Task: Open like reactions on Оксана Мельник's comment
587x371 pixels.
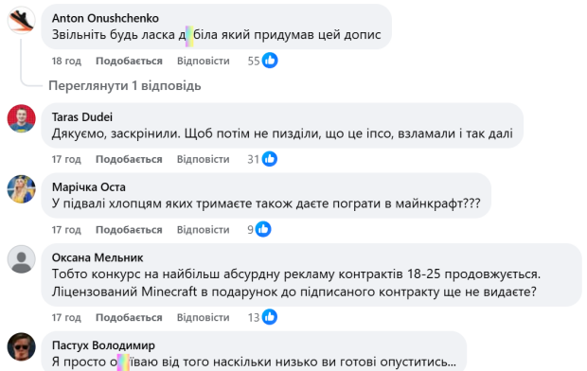Action: click(270, 317)
